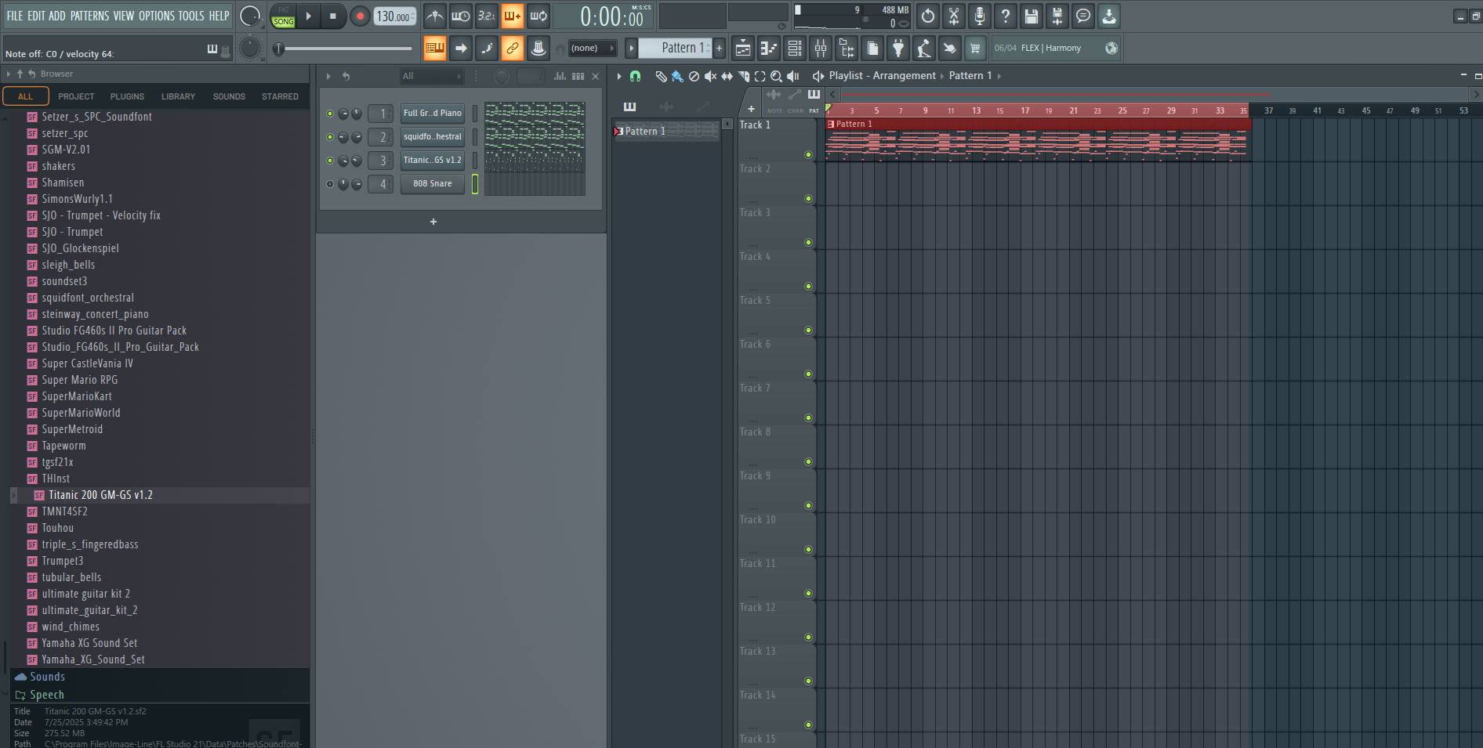The height and width of the screenshot is (748, 1483).
Task: Select the playlist Draw pencil tool
Action: tap(661, 76)
